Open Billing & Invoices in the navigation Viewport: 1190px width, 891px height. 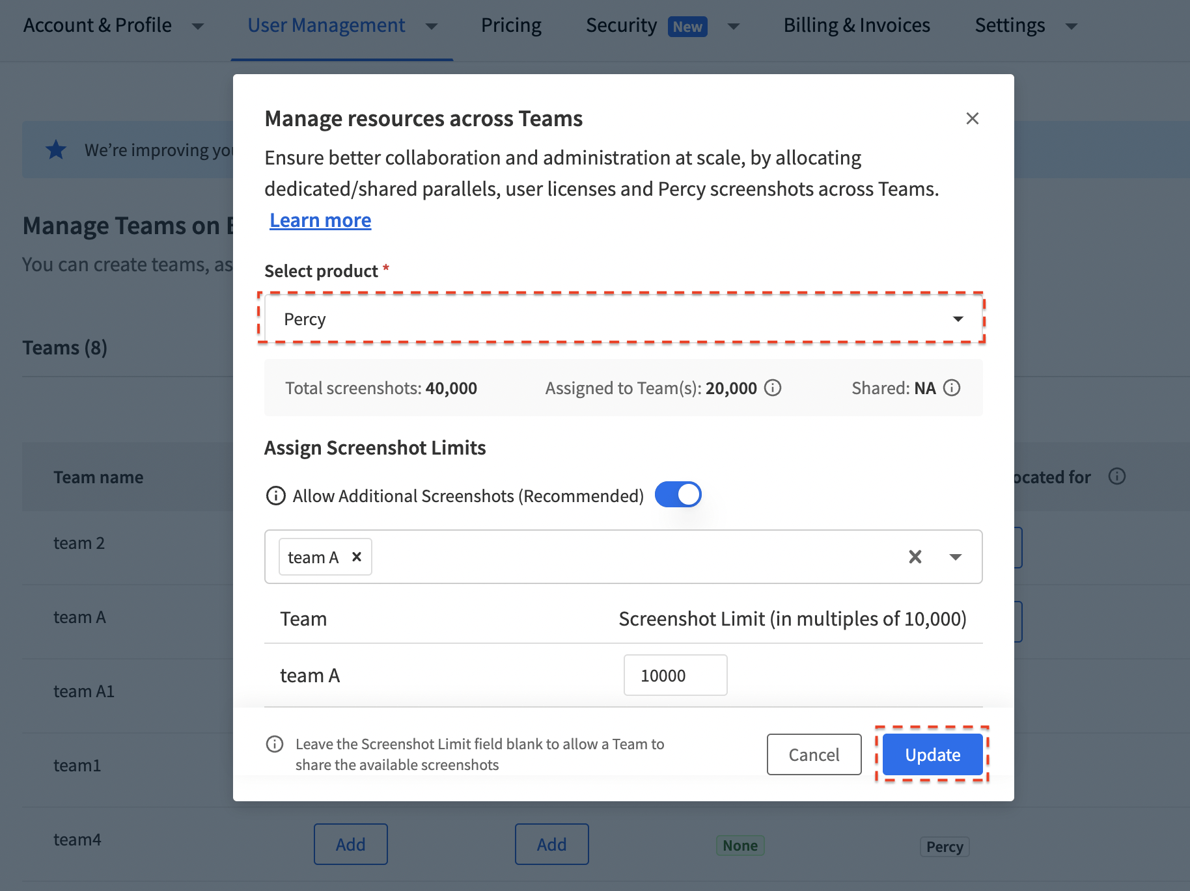pyautogui.click(x=857, y=25)
